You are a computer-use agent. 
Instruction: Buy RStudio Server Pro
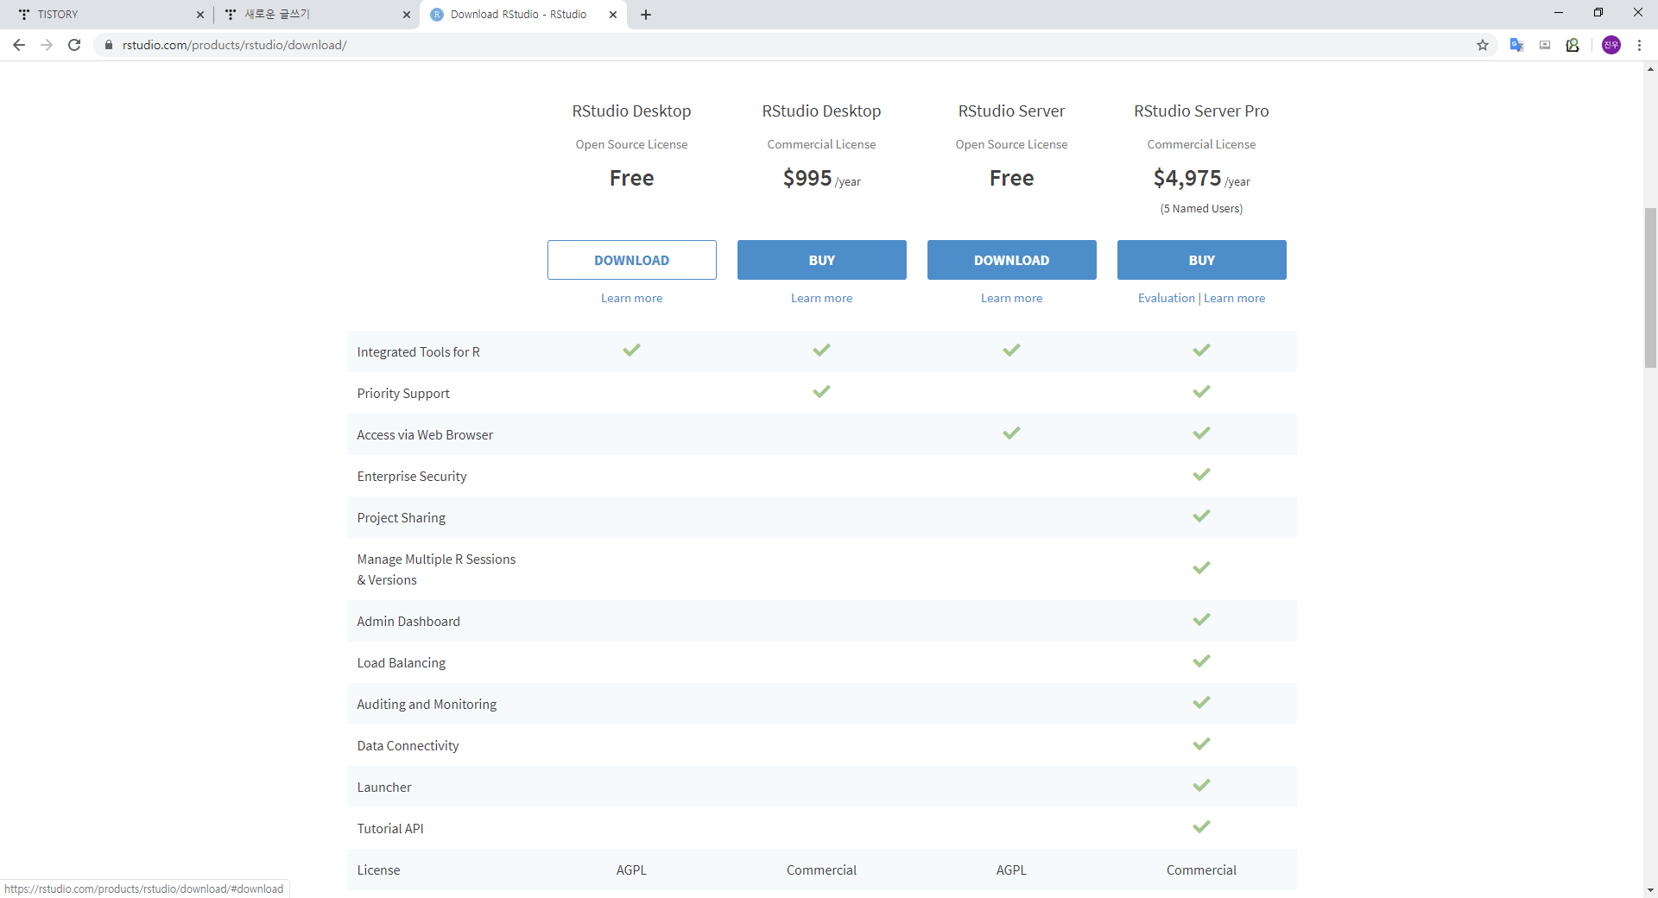(1202, 260)
